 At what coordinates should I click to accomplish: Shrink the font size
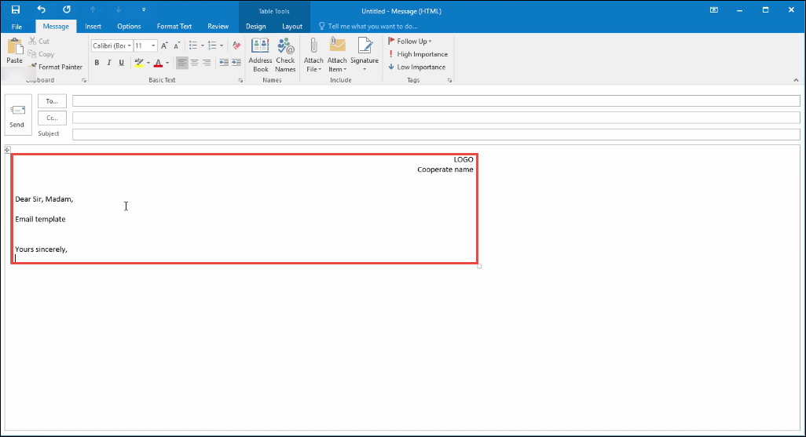pyautogui.click(x=176, y=46)
